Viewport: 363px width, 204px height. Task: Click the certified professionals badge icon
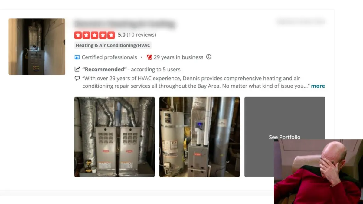[x=77, y=57]
